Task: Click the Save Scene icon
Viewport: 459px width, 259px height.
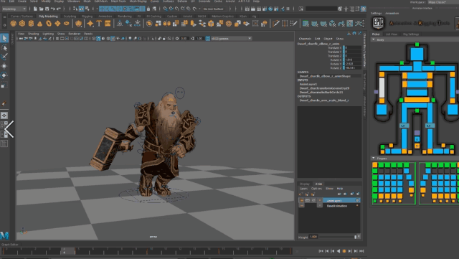Action: 47,9
